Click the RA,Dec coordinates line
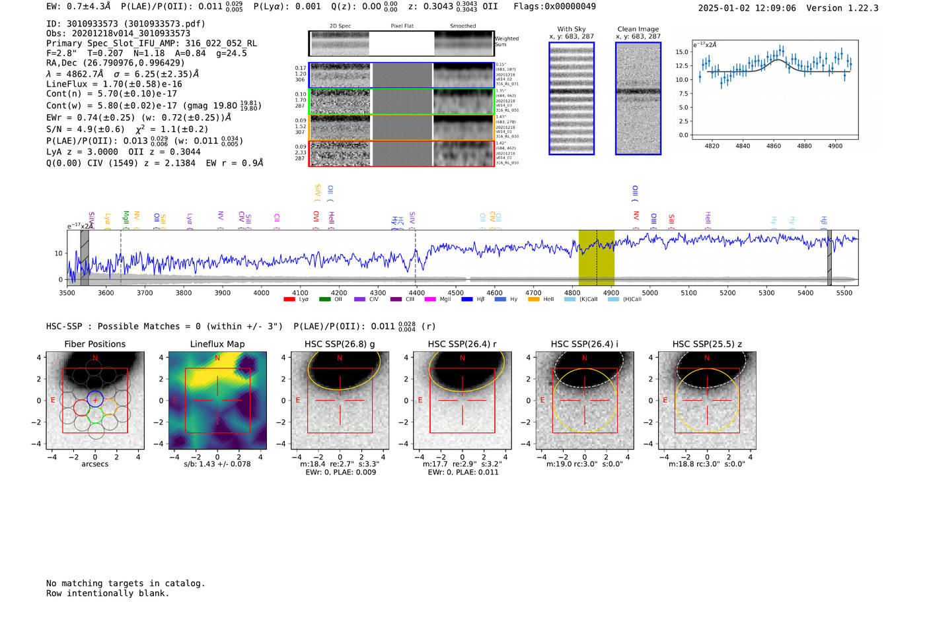 pyautogui.click(x=116, y=63)
